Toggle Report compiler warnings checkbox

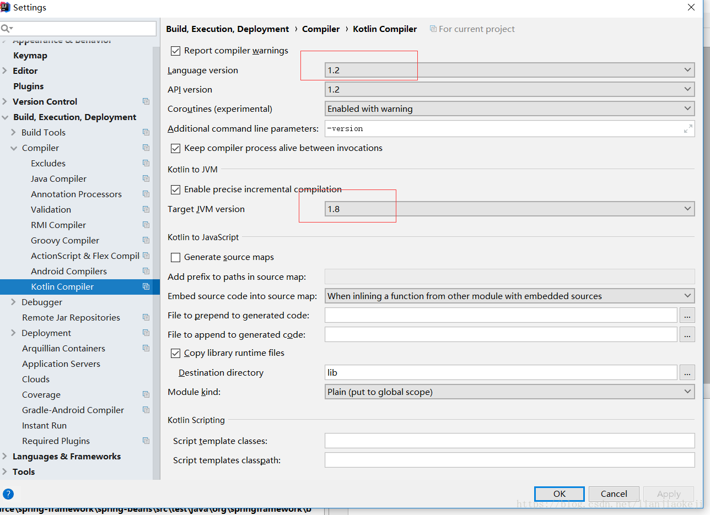(176, 51)
